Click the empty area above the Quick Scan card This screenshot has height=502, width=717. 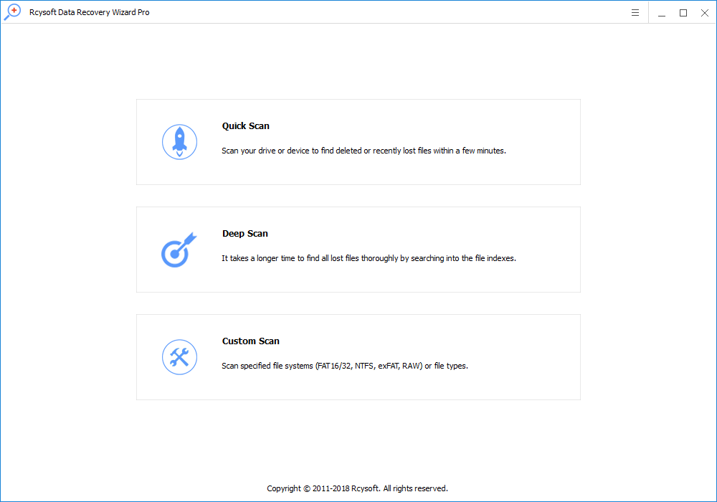pyautogui.click(x=358, y=65)
